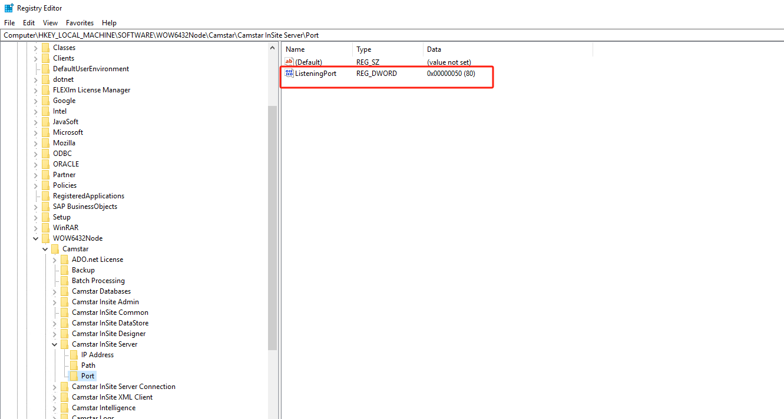Select the Classes folder icon
This screenshot has height=419, width=784.
46,48
